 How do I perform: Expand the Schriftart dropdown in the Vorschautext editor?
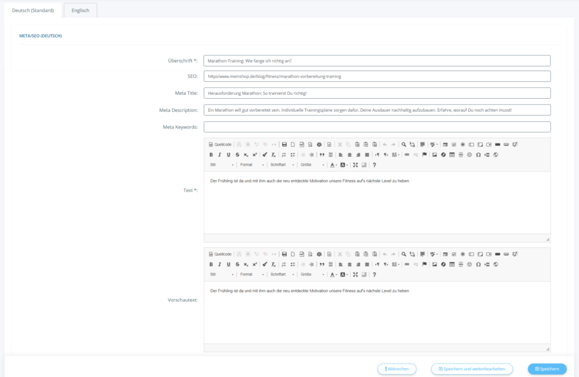tap(283, 274)
